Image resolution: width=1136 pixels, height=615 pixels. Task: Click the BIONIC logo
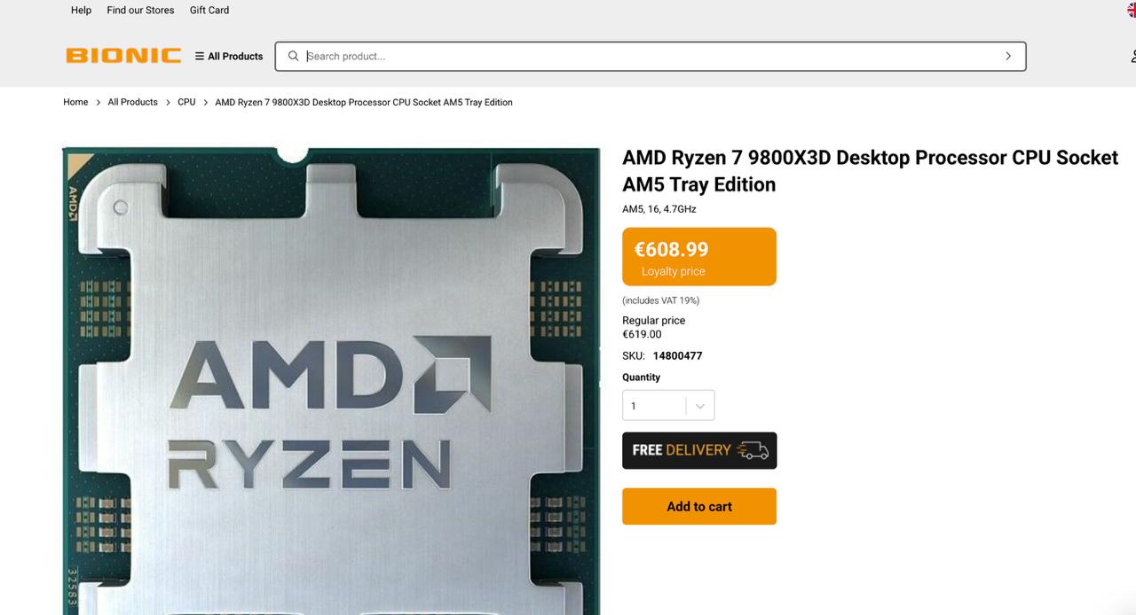pyautogui.click(x=123, y=56)
